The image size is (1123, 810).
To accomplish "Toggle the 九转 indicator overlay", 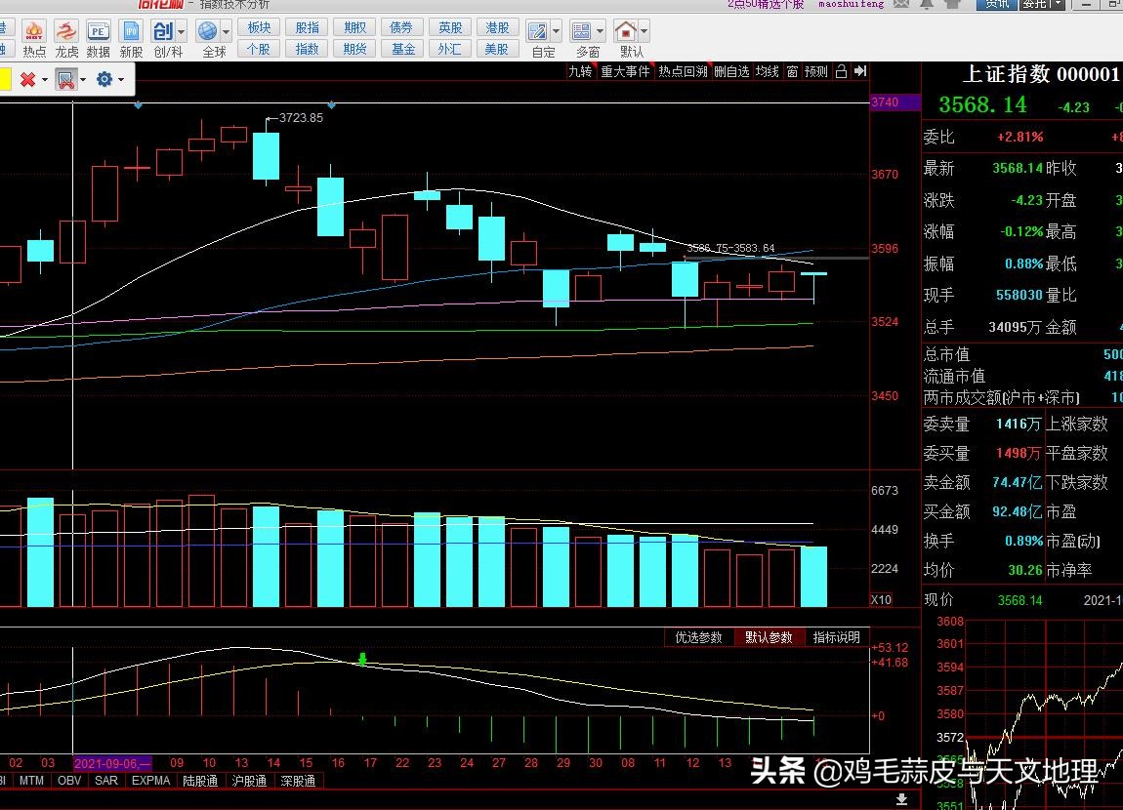I will click(x=580, y=71).
